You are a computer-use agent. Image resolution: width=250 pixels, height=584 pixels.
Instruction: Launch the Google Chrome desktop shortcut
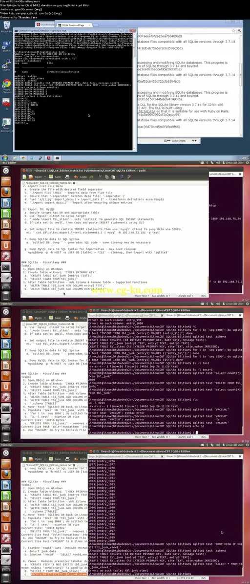click(x=6, y=86)
